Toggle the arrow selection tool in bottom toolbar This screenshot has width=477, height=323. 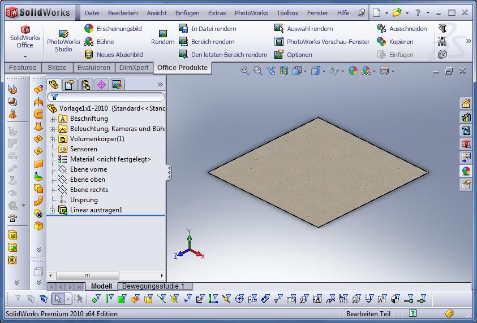57,299
